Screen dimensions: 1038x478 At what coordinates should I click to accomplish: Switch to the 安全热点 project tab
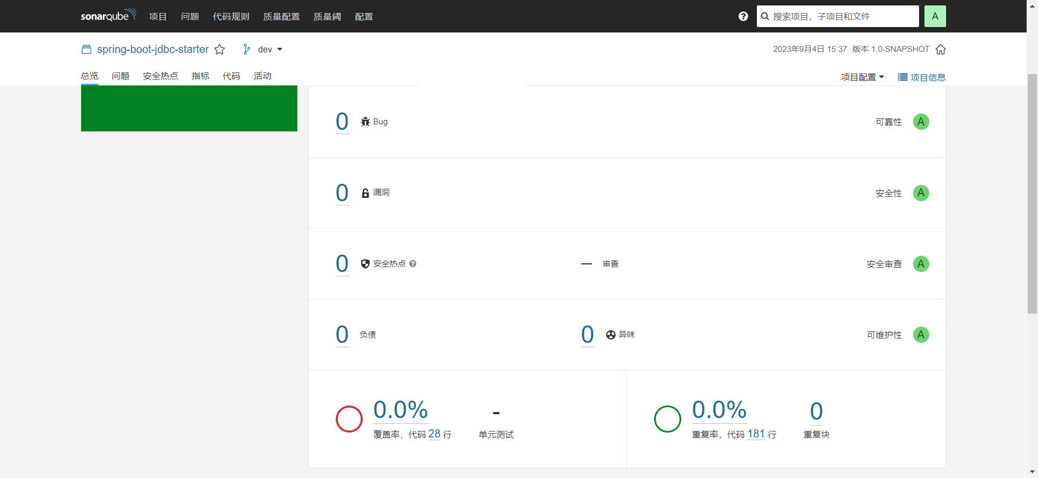[x=161, y=76]
